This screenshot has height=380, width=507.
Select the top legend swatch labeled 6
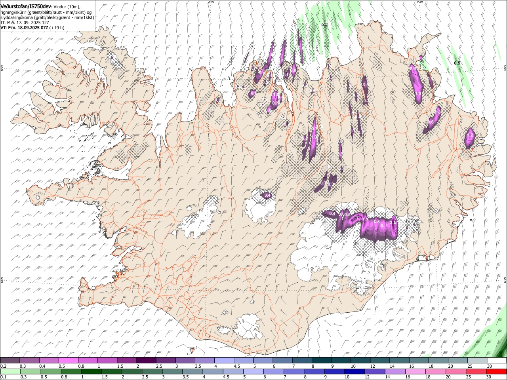pyautogui.click(x=282, y=361)
